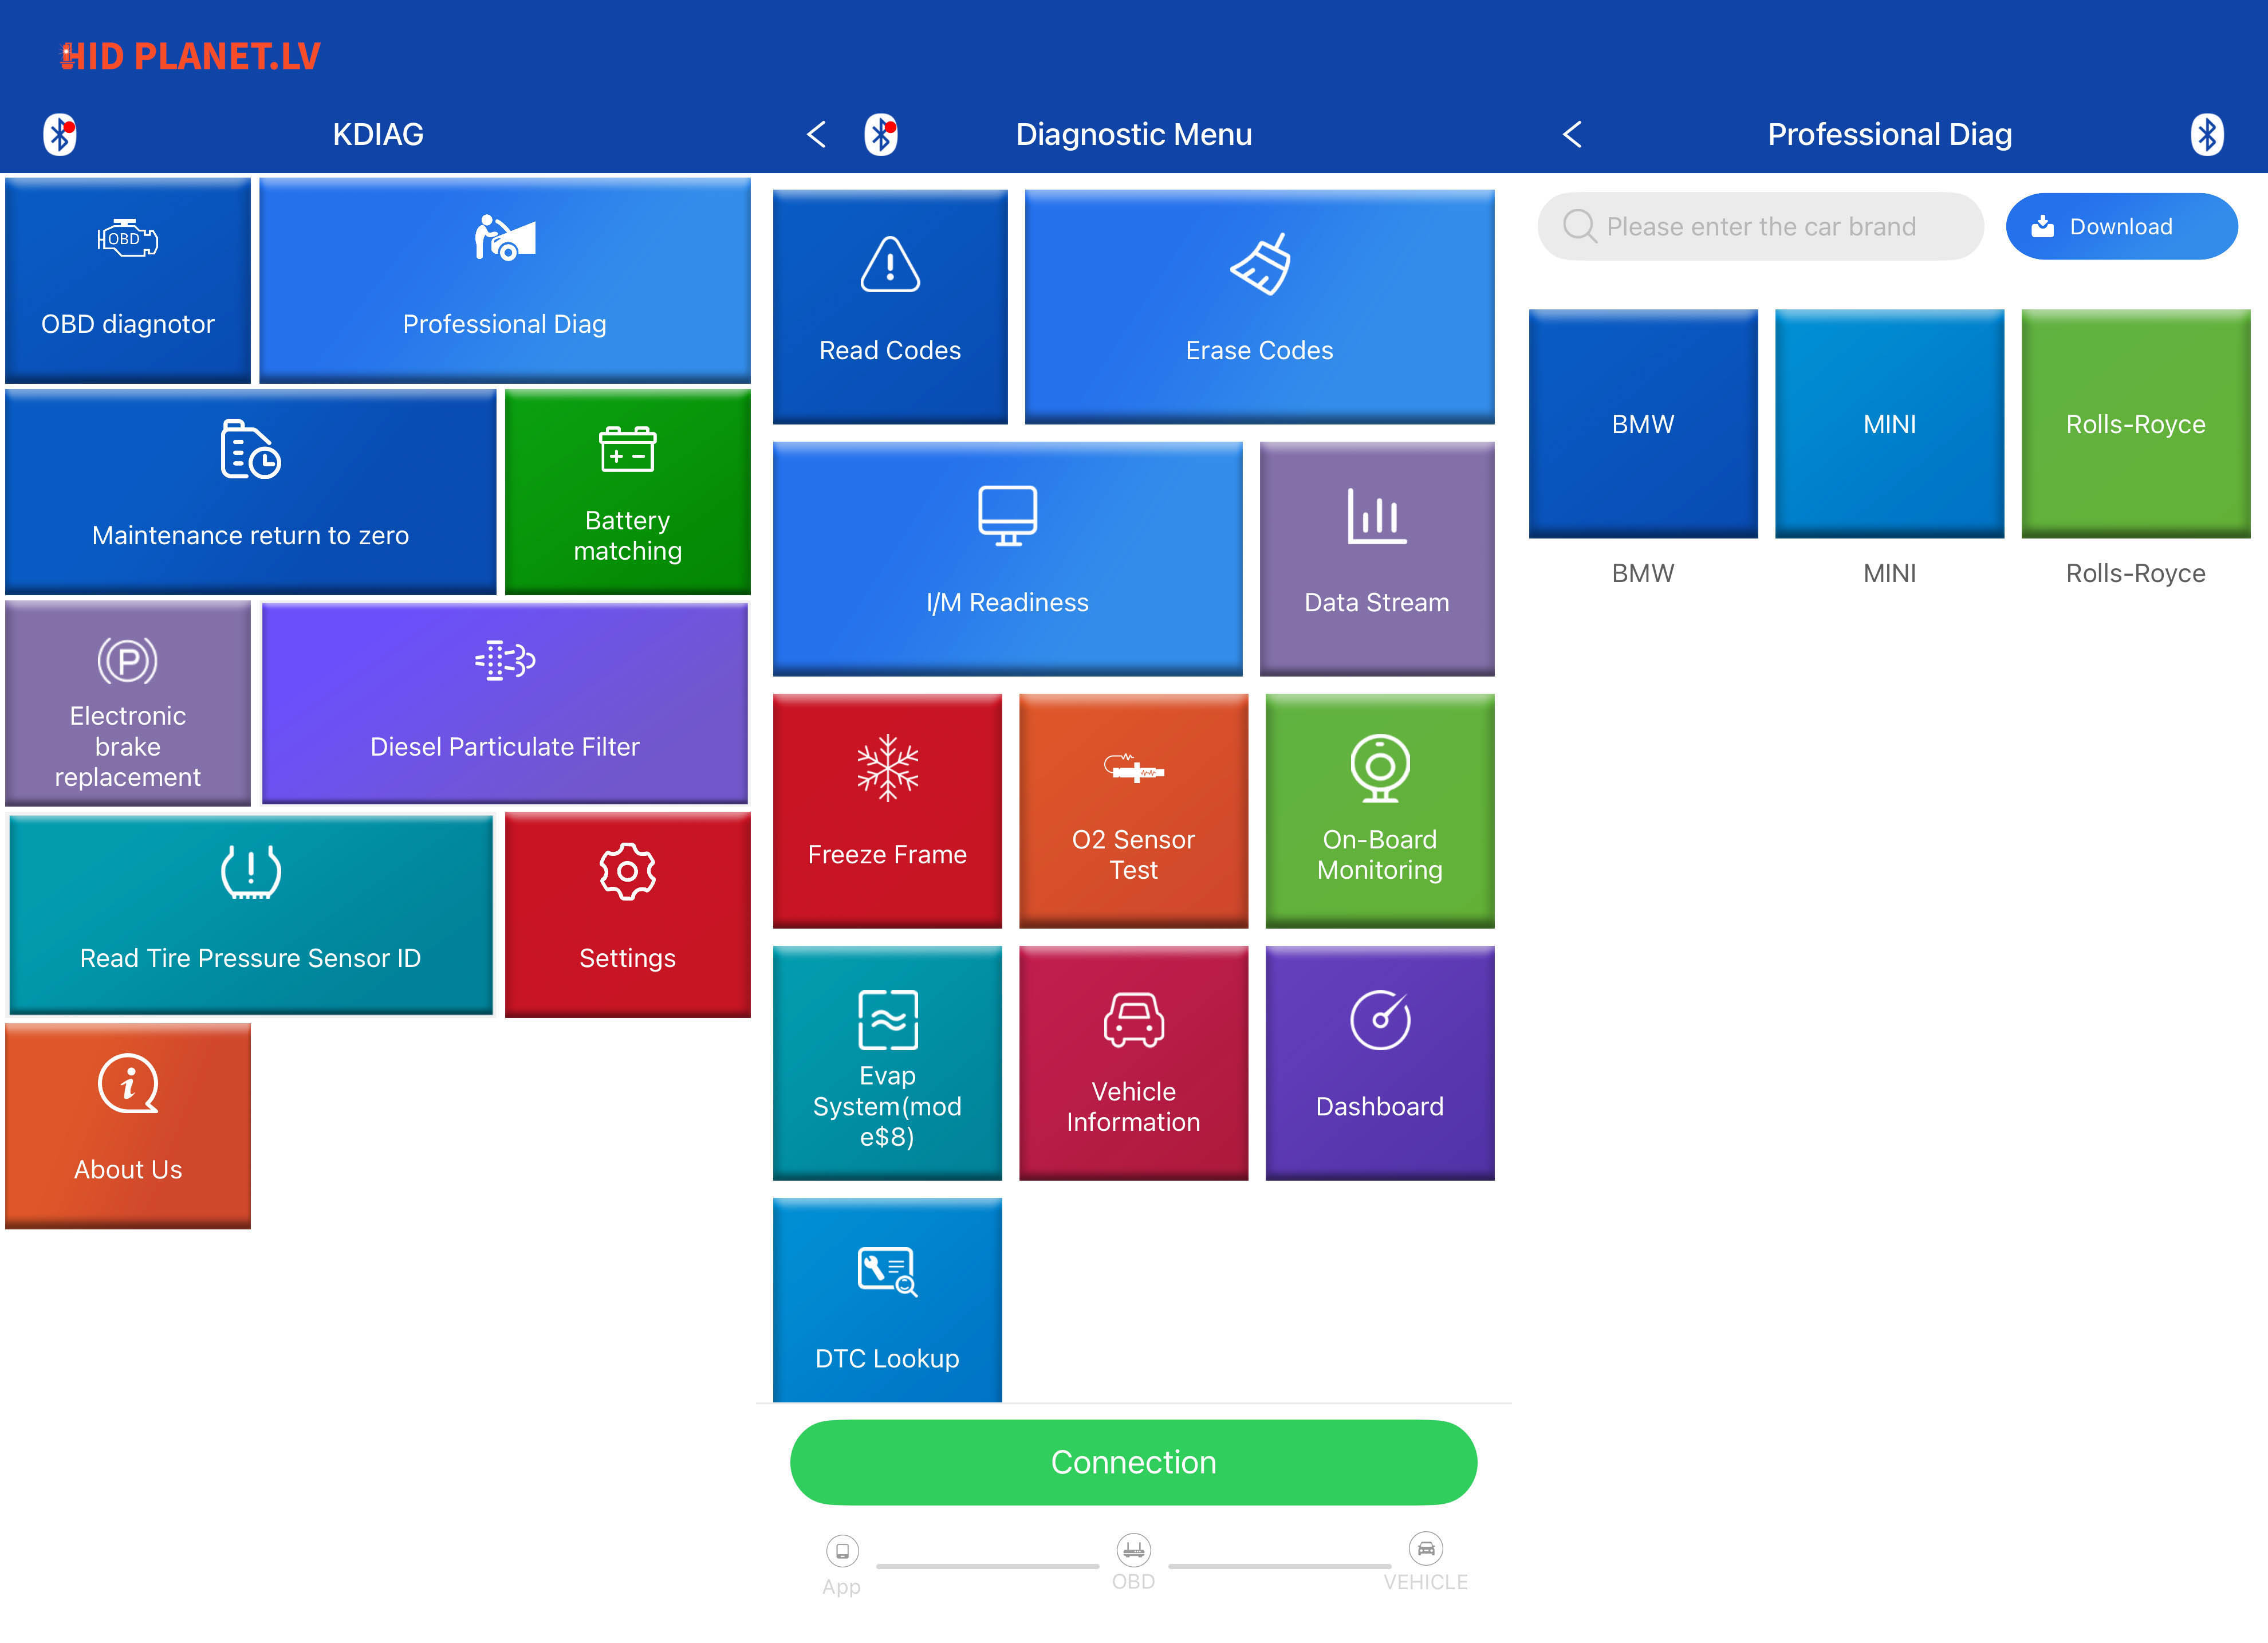Tap Read Tire Pressure Sensor ID
This screenshot has height=1643, width=2268.
tap(250, 914)
